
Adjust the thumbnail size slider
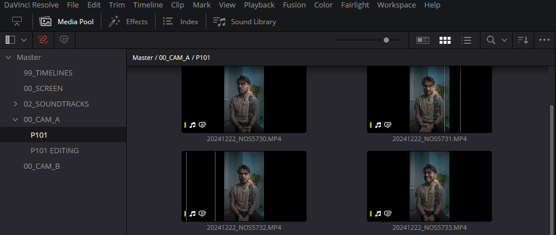[369, 40]
